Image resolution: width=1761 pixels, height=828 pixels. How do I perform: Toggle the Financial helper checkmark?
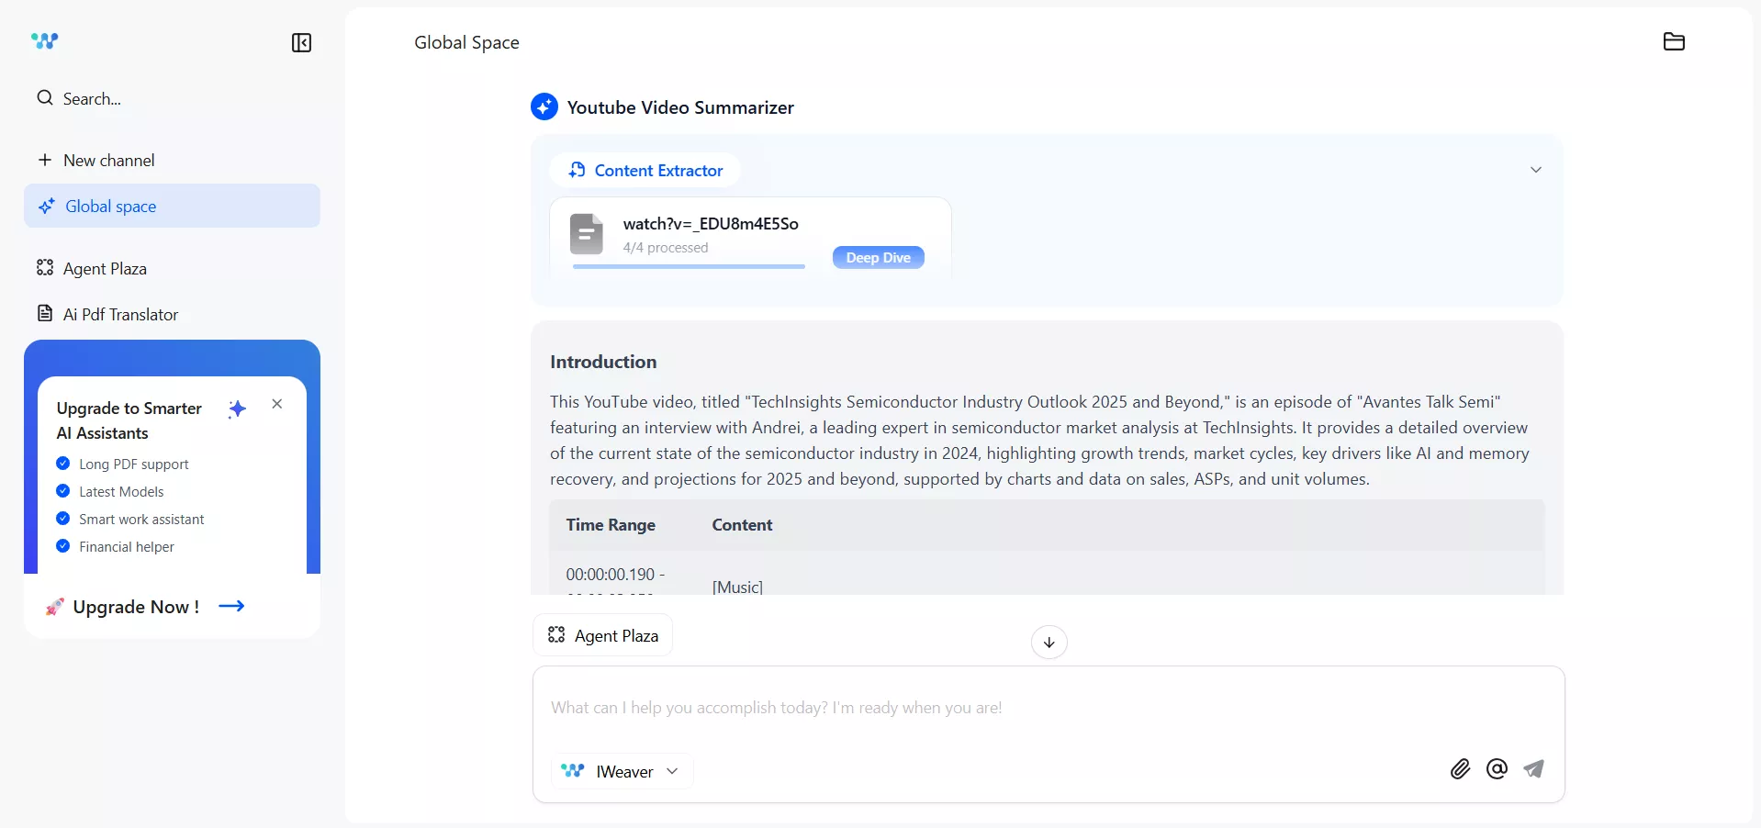pos(62,546)
